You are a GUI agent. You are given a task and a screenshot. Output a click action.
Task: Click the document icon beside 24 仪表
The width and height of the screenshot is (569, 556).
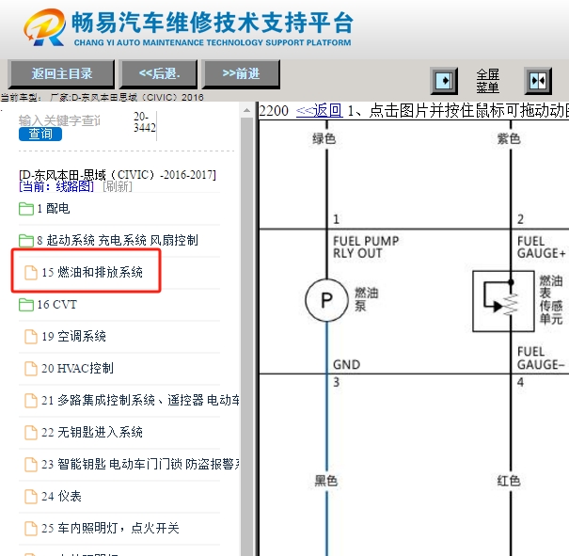[x=31, y=496]
